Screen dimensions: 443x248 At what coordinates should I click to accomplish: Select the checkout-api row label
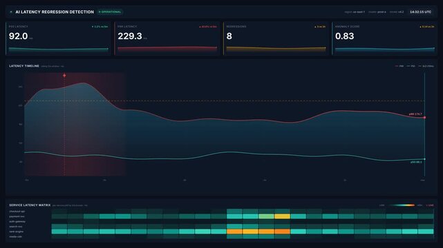(17, 211)
